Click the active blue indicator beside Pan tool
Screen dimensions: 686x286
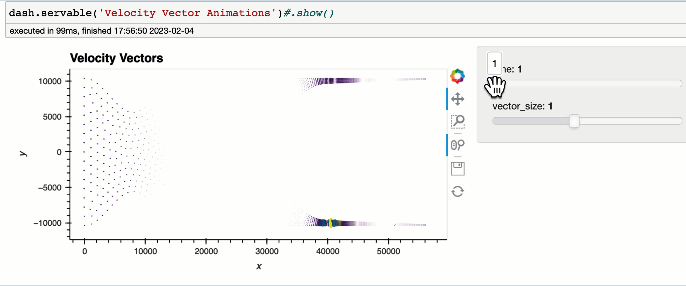(447, 99)
